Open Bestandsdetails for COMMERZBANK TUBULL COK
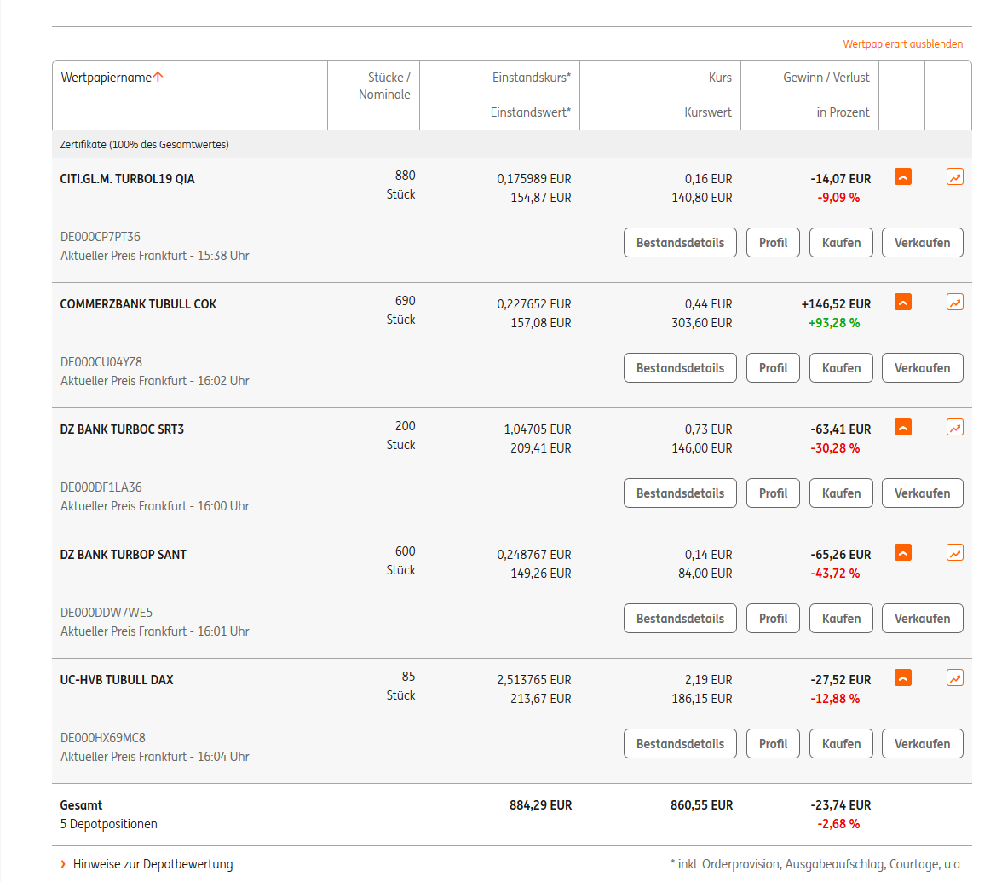This screenshot has width=996, height=882. (680, 368)
